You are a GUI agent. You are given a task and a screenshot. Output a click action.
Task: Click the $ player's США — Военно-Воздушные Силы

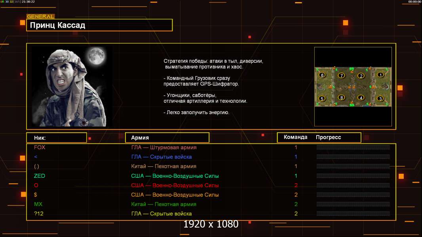point(175,195)
